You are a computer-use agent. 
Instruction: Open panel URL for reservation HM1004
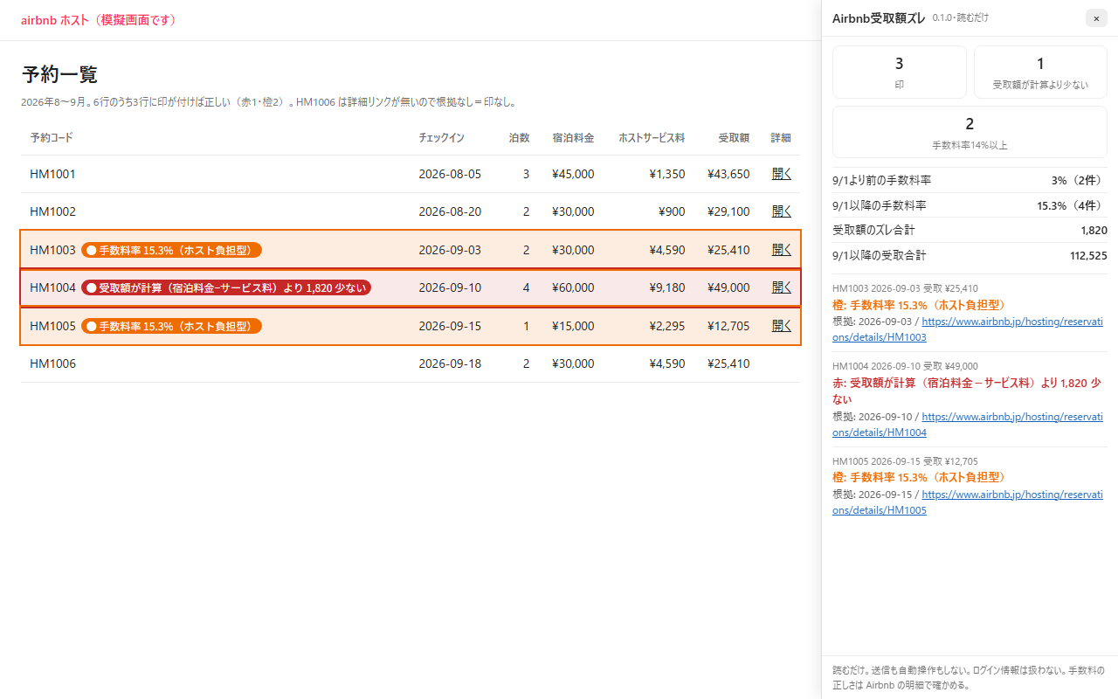click(x=968, y=425)
